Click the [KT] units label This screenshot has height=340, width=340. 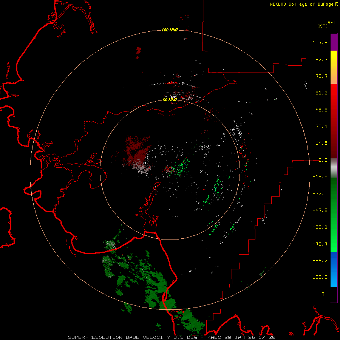click(322, 26)
